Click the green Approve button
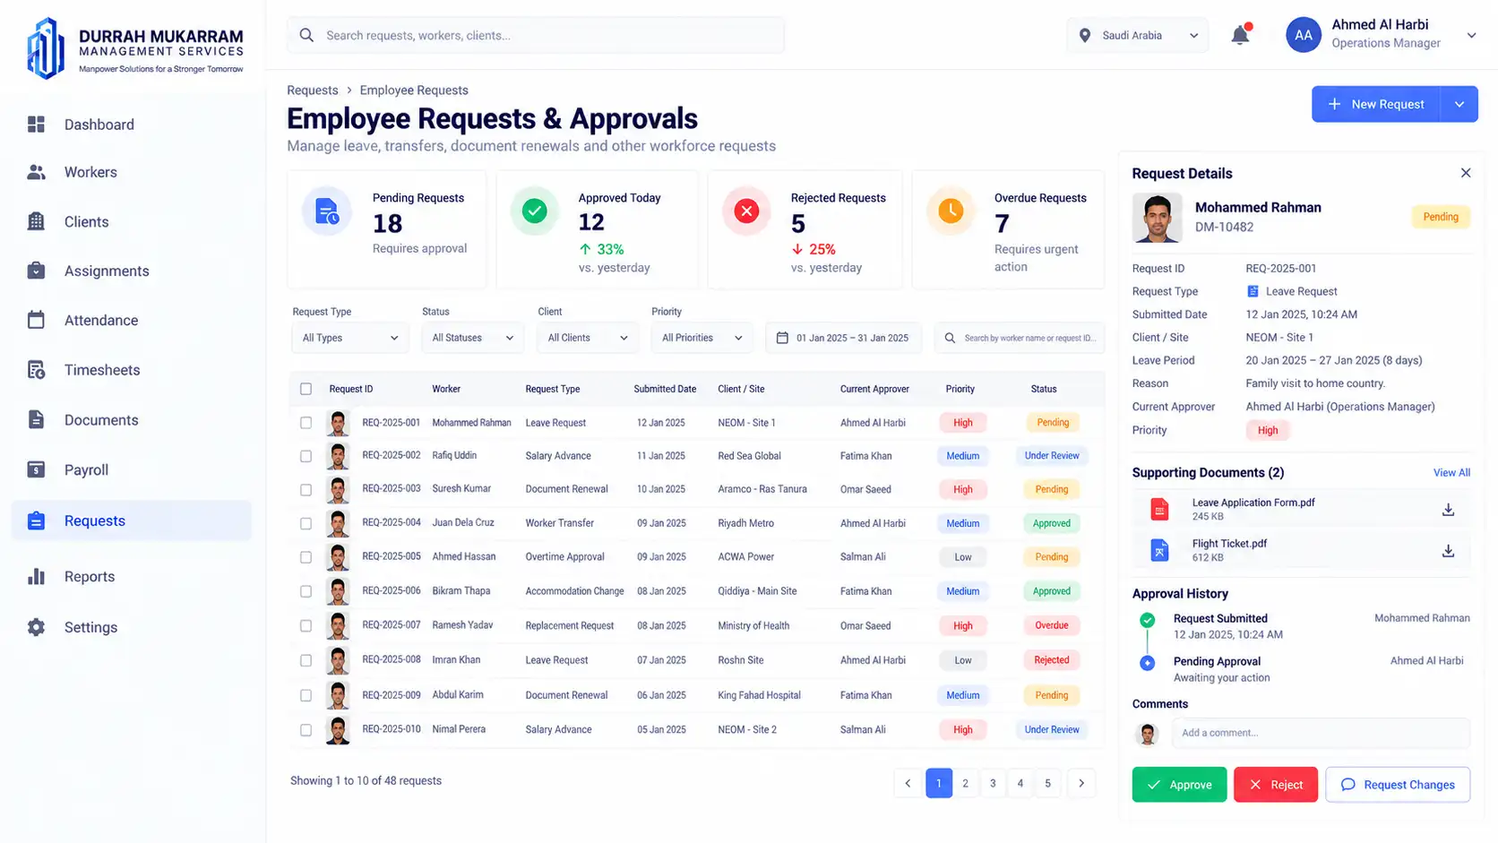Image resolution: width=1498 pixels, height=843 pixels. point(1179,785)
